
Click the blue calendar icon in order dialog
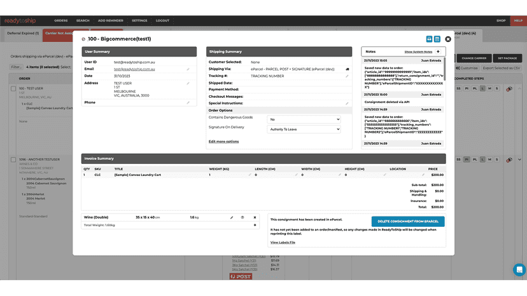[437, 39]
